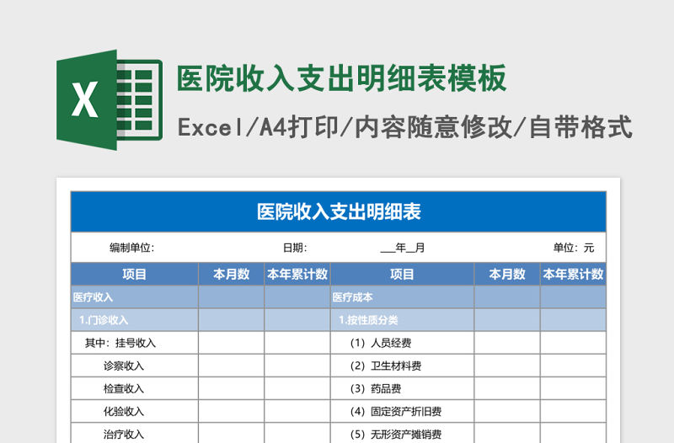
Task: Click the 化验收入 cell
Action: (124, 411)
